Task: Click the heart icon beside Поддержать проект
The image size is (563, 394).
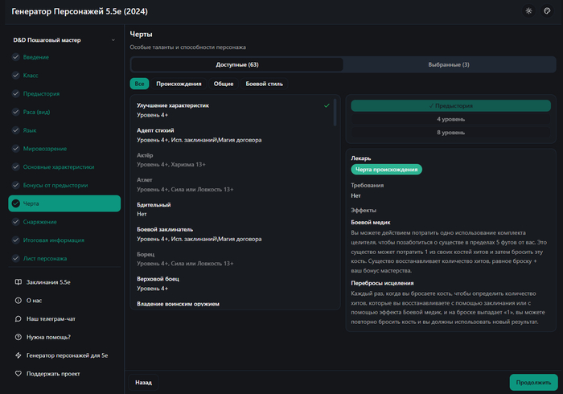Action: point(18,374)
